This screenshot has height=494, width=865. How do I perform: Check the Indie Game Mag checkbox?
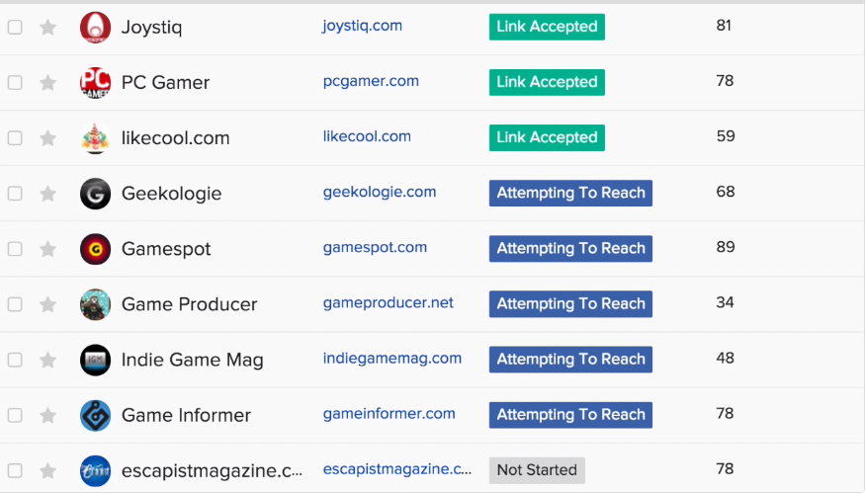15,360
